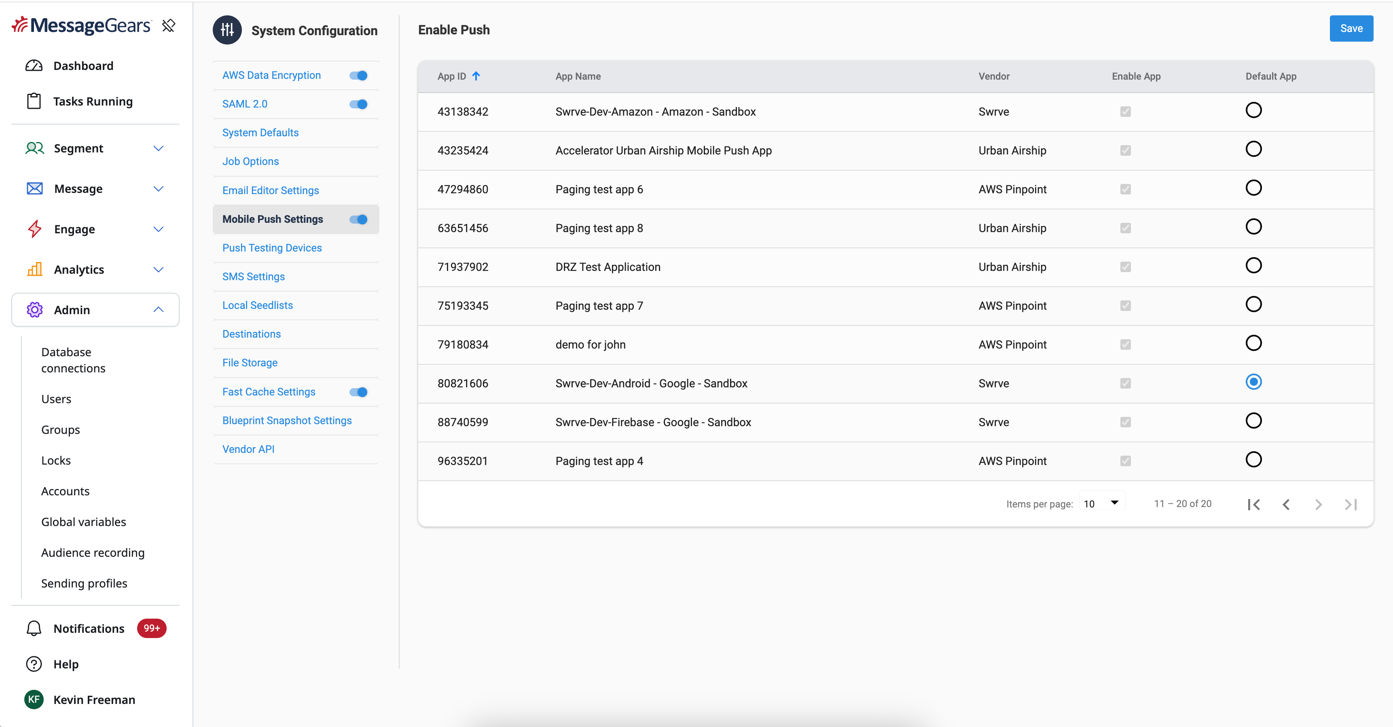Open Groups in Admin menu

point(61,430)
